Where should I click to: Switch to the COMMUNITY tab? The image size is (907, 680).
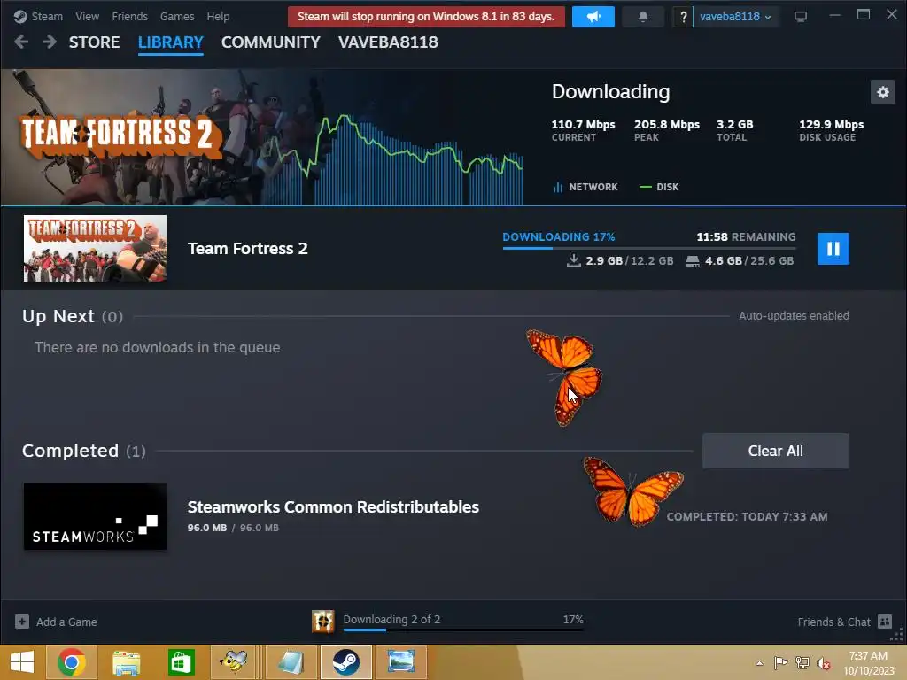click(271, 42)
